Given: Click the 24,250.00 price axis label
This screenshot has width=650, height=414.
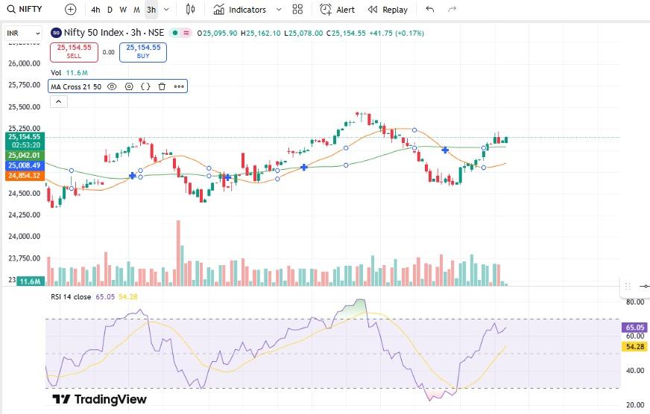Looking at the screenshot, I should tap(24, 215).
